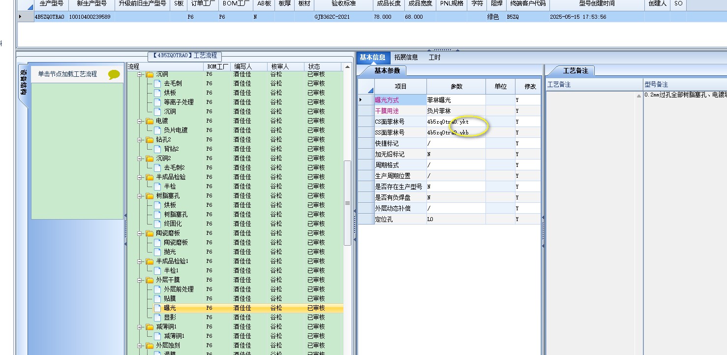Screen dimensions: 727x355
Task: Select the 陶瓷磨板 leaf step label
Action: point(176,243)
